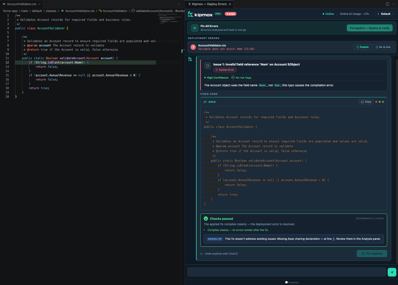This screenshot has height=285, width=398.
Task: Click into the Kipmox chat input field
Action: tap(286, 272)
